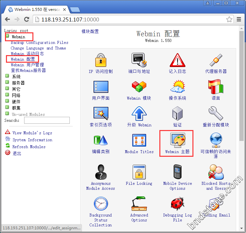Click the scrollbar down arrow
The height and width of the screenshot is (233, 246).
(x=241, y=228)
